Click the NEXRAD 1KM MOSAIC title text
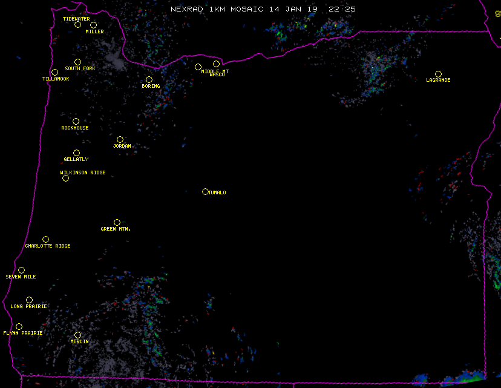Viewport: 501px width, 388px height. [x=217, y=9]
